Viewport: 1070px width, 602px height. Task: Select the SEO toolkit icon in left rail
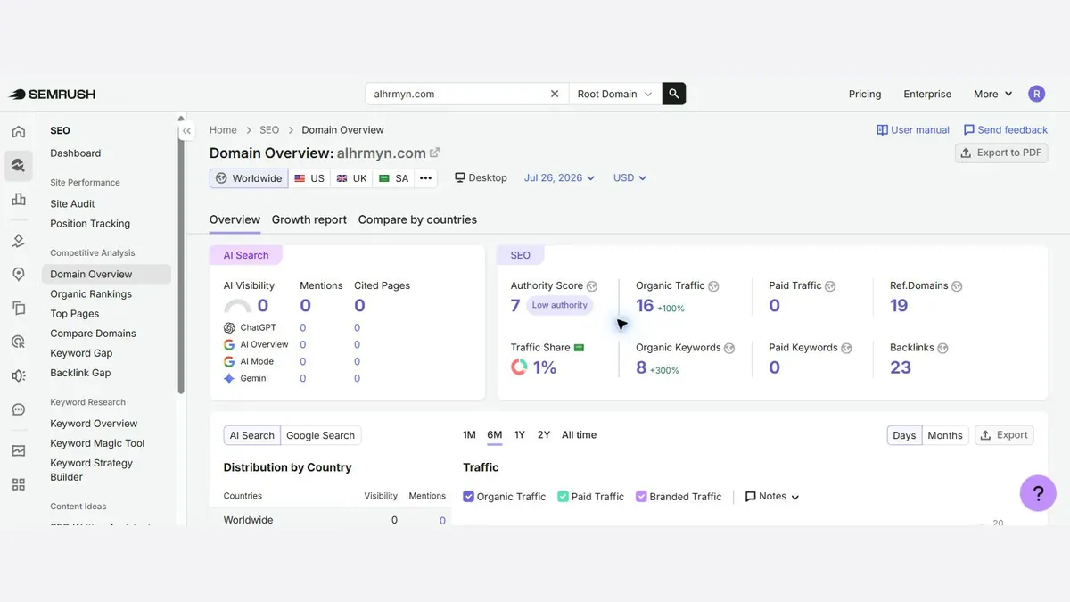coord(19,165)
